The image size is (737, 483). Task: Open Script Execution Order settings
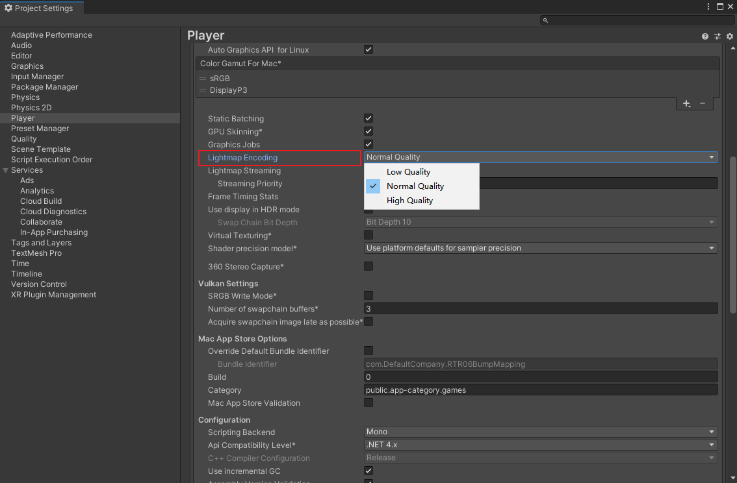[52, 160]
